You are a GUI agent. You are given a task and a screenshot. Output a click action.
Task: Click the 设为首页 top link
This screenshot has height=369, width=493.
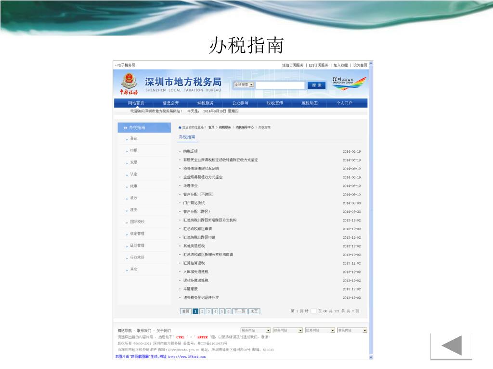pyautogui.click(x=360, y=65)
